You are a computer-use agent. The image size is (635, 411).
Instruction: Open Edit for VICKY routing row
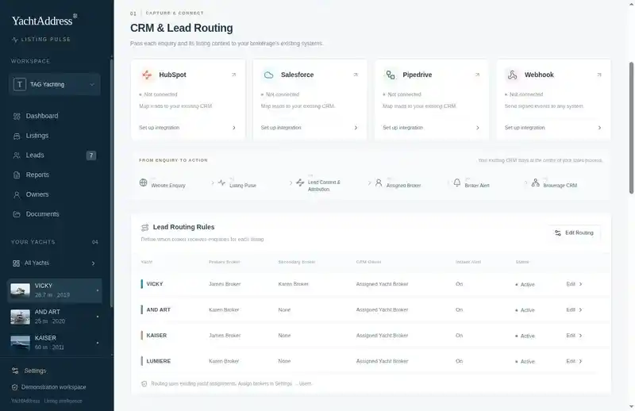574,284
